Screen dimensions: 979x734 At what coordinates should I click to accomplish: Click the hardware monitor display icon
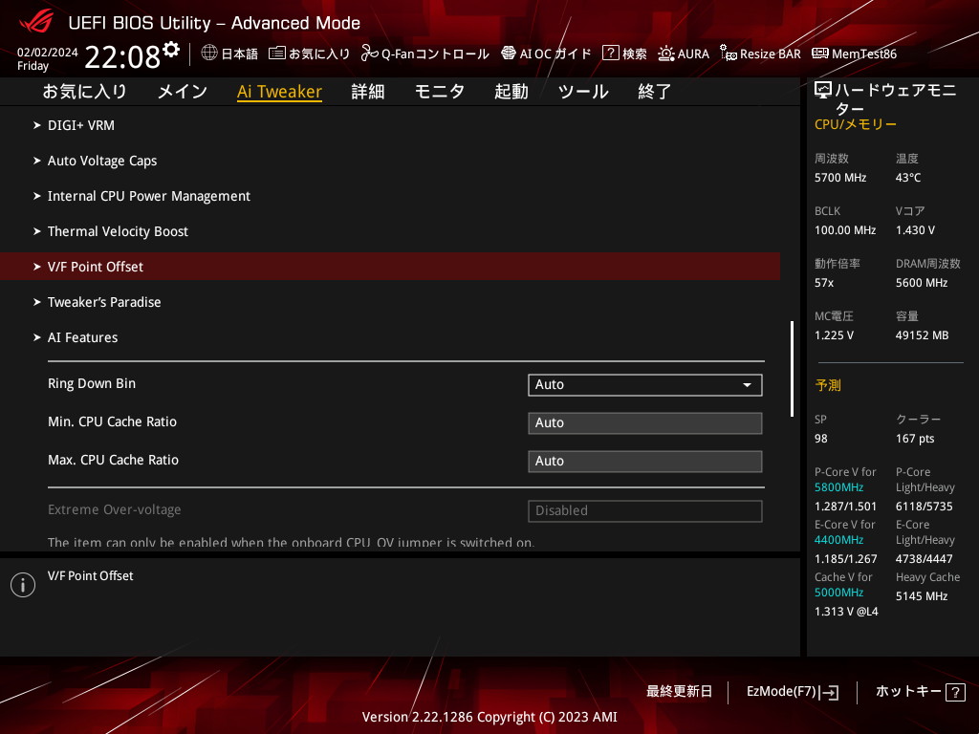(823, 91)
